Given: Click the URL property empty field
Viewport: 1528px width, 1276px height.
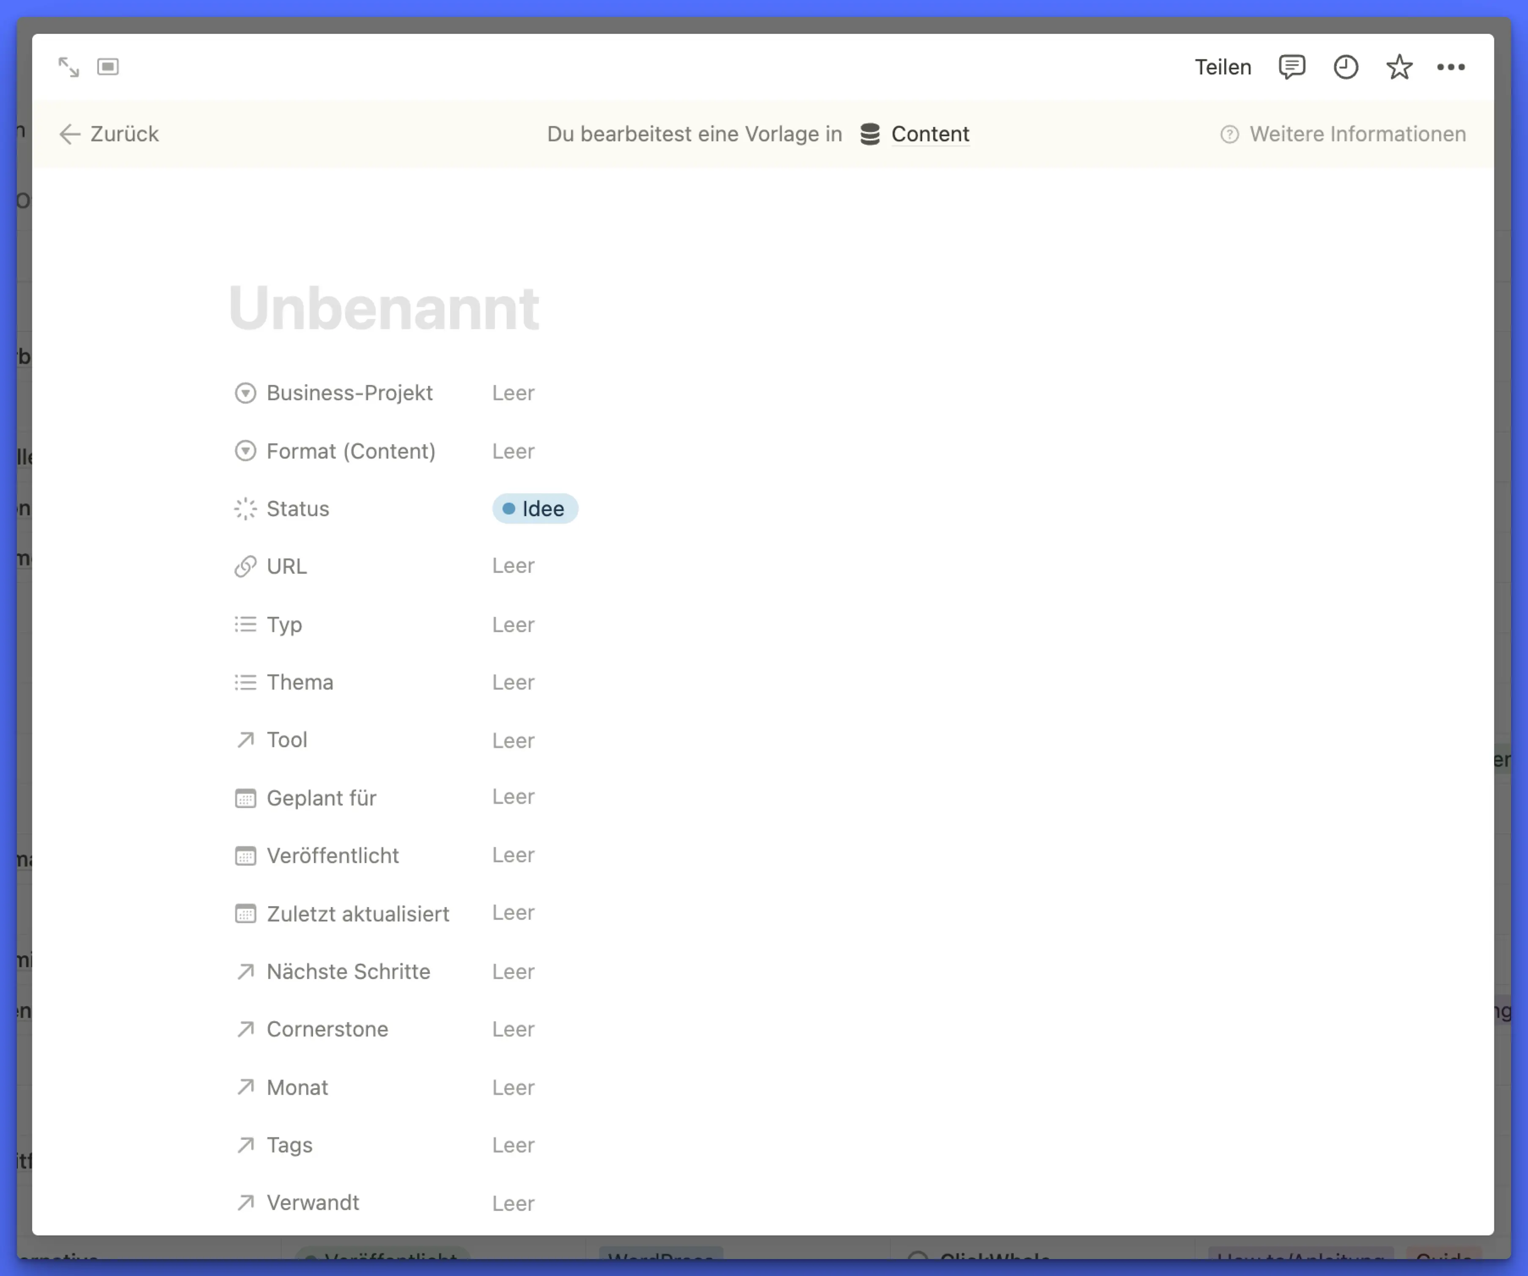Looking at the screenshot, I should [x=513, y=566].
